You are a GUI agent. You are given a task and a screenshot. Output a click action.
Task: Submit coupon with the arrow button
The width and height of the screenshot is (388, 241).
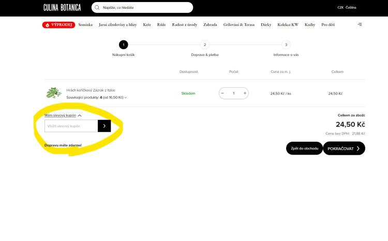tap(104, 126)
